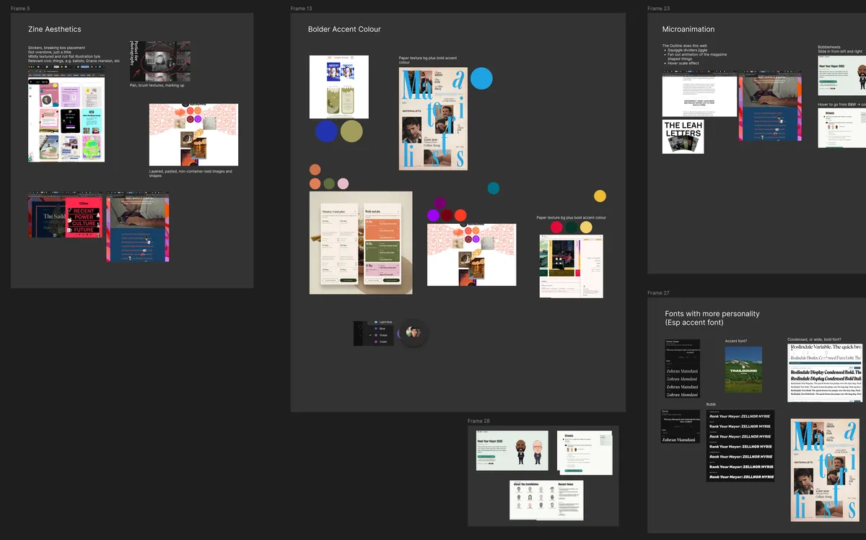Click the Zine Aesthetics heading

click(55, 30)
